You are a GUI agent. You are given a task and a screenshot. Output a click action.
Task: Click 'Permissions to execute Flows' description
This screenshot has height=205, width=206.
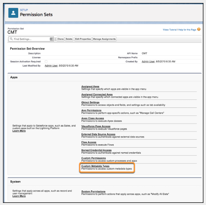98,145
